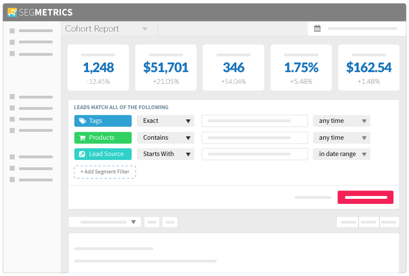Click the tag icon on Tags filter
This screenshot has width=409, height=276.
[x=82, y=121]
